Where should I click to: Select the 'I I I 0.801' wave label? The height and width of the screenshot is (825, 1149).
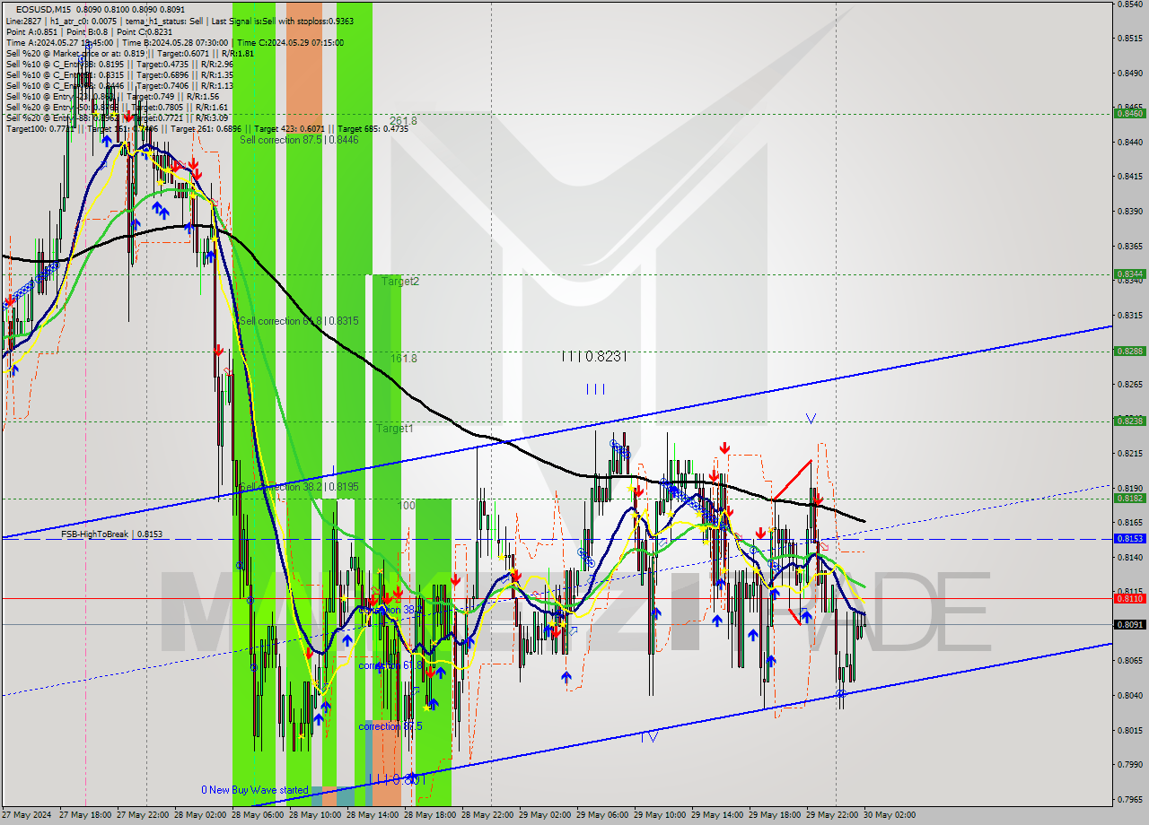point(396,778)
